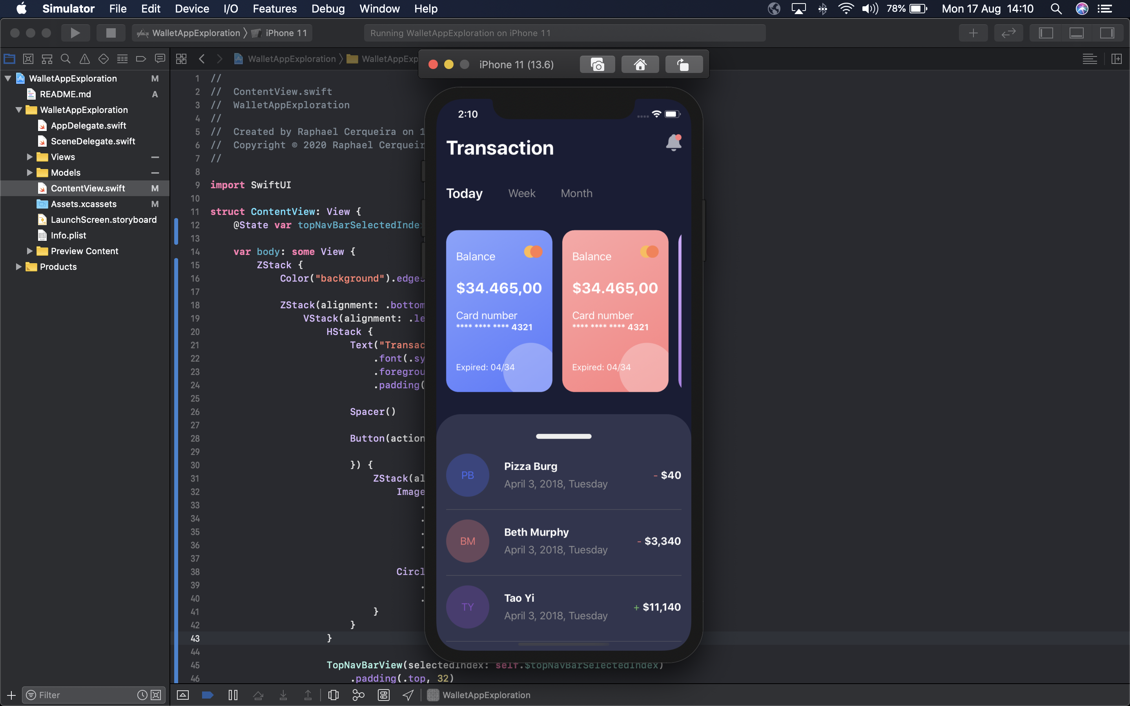This screenshot has height=706, width=1130.
Task: Expand the Products folder
Action: pyautogui.click(x=19, y=267)
